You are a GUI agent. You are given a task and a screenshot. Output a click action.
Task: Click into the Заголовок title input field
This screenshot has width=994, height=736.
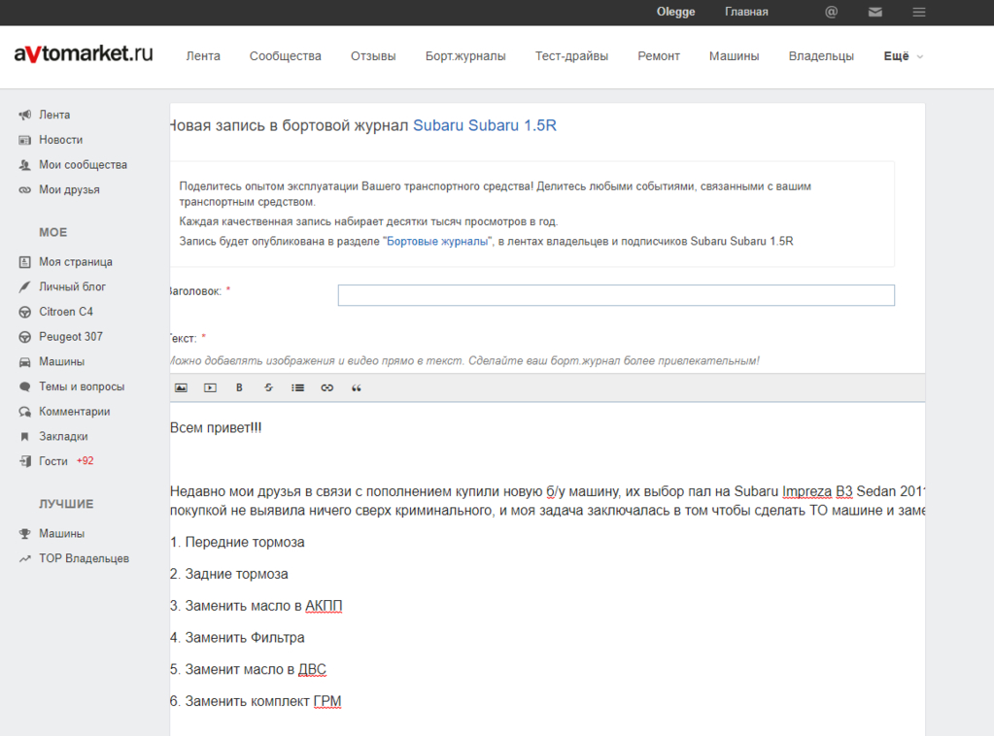pos(616,295)
